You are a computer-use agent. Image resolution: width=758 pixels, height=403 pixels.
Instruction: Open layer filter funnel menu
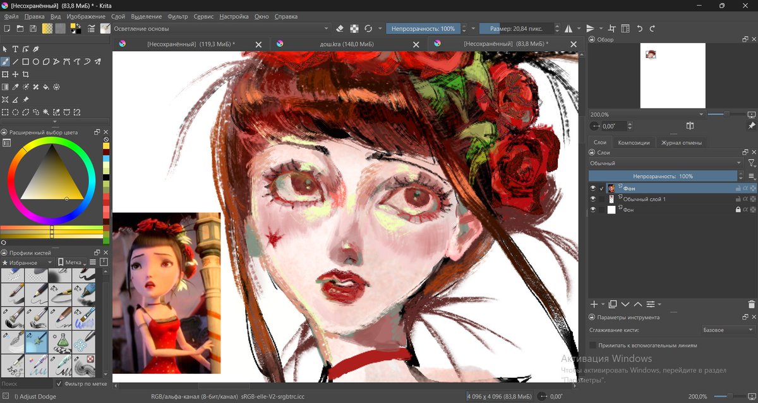(752, 164)
